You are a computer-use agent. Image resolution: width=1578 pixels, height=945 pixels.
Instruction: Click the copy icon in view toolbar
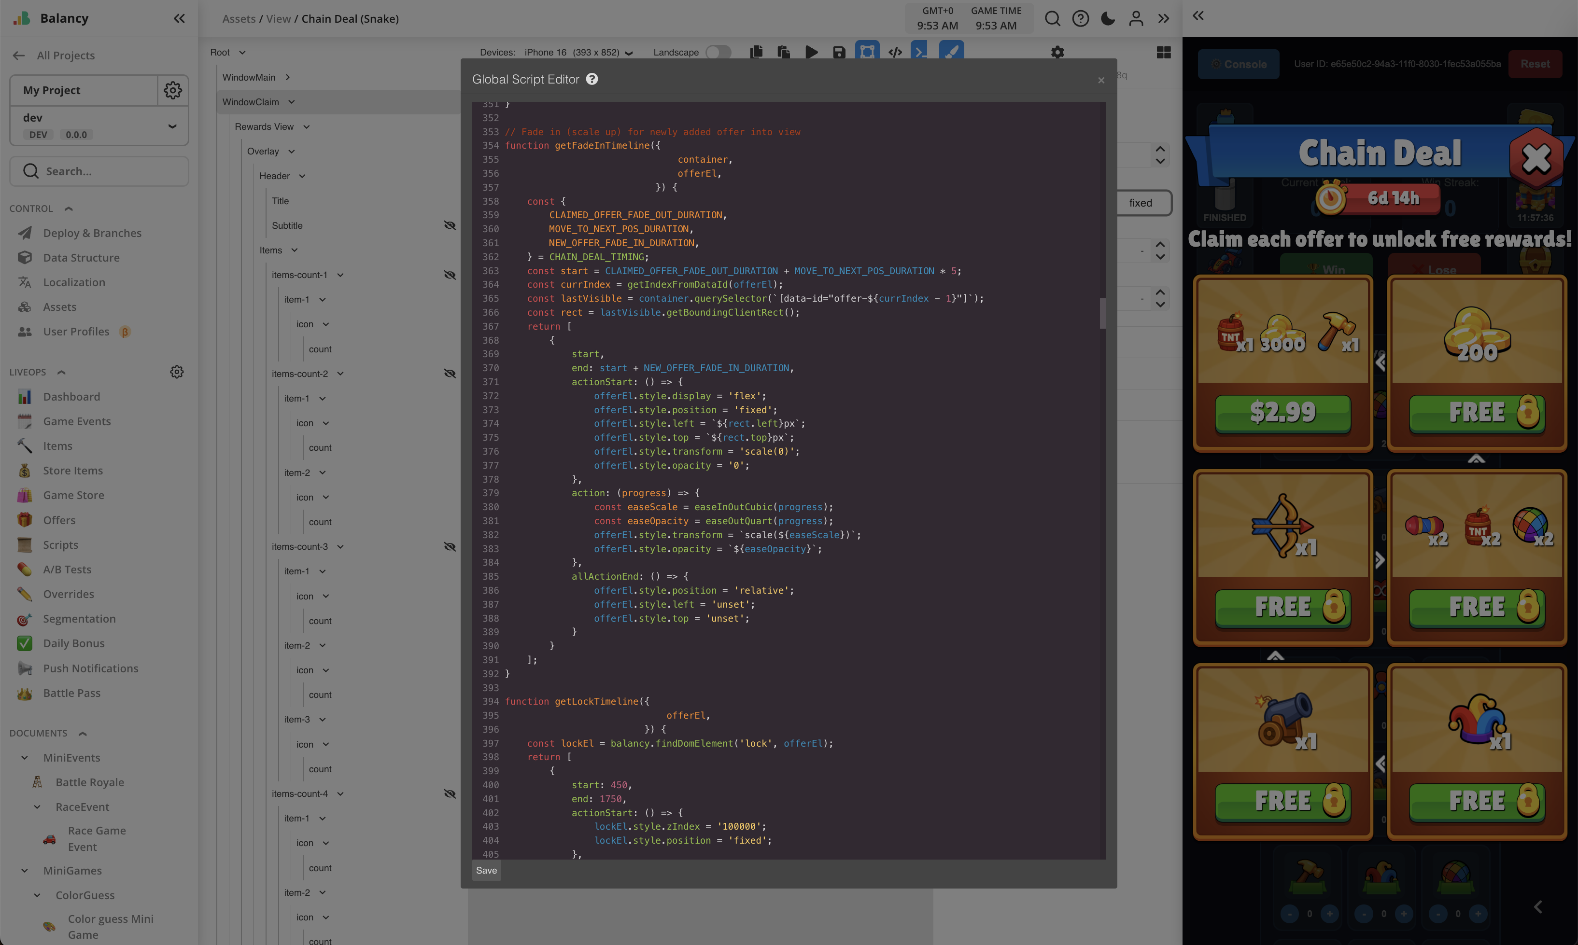(x=756, y=52)
